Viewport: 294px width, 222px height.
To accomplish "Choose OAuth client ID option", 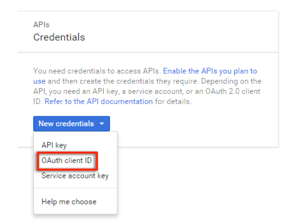I will click(66, 161).
